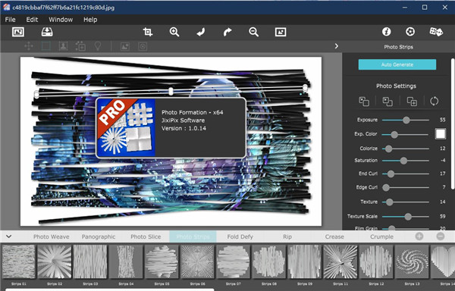Collapse the preset bar with the down chevron
Viewport: 455px width, 291px height.
coord(8,236)
